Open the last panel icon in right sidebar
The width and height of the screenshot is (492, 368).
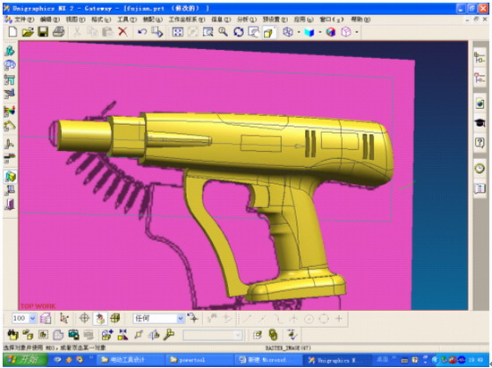pyautogui.click(x=479, y=188)
